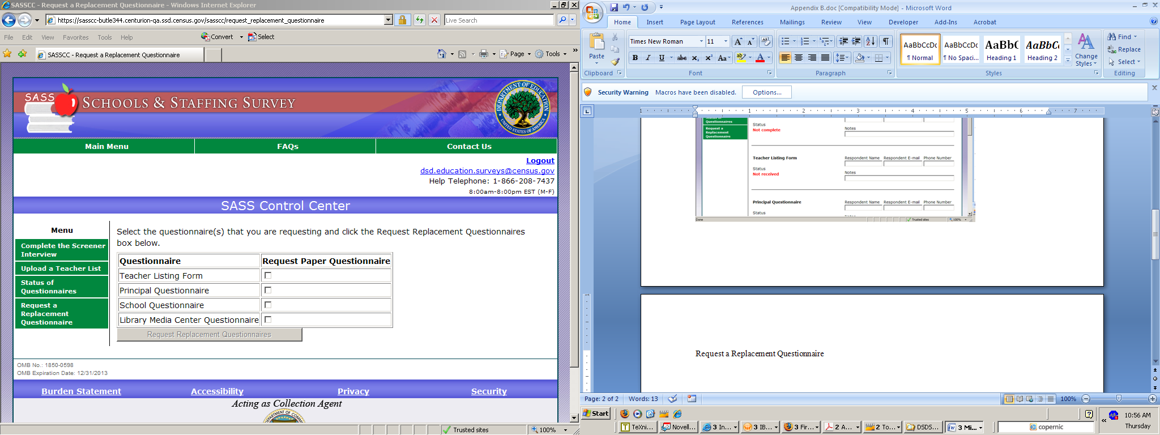
Task: Click the security lock icon in address bar
Action: click(x=402, y=20)
